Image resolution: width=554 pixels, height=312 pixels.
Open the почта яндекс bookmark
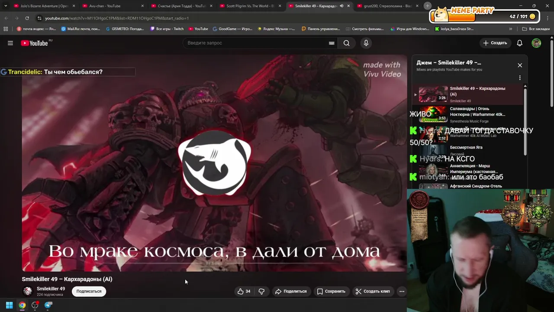click(x=36, y=29)
